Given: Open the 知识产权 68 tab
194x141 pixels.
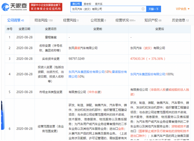Looking at the screenshot, I should (x=153, y=20).
